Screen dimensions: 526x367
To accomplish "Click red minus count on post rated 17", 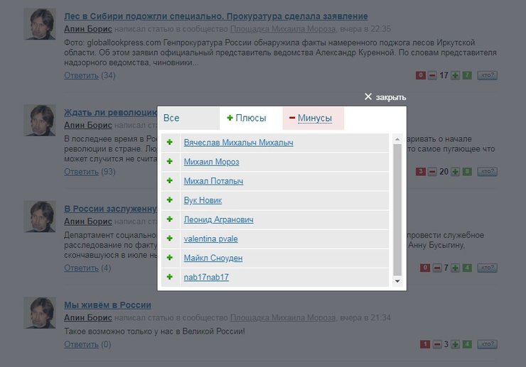I will [421, 75].
